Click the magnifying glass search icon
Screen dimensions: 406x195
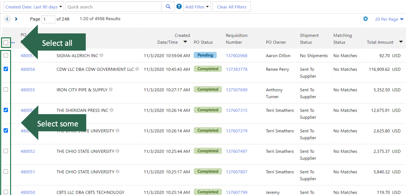[168, 7]
